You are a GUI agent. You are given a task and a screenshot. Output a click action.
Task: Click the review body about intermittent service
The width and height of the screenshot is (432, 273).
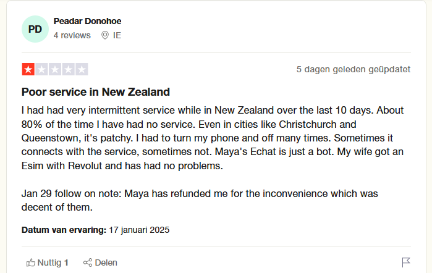[213, 138]
